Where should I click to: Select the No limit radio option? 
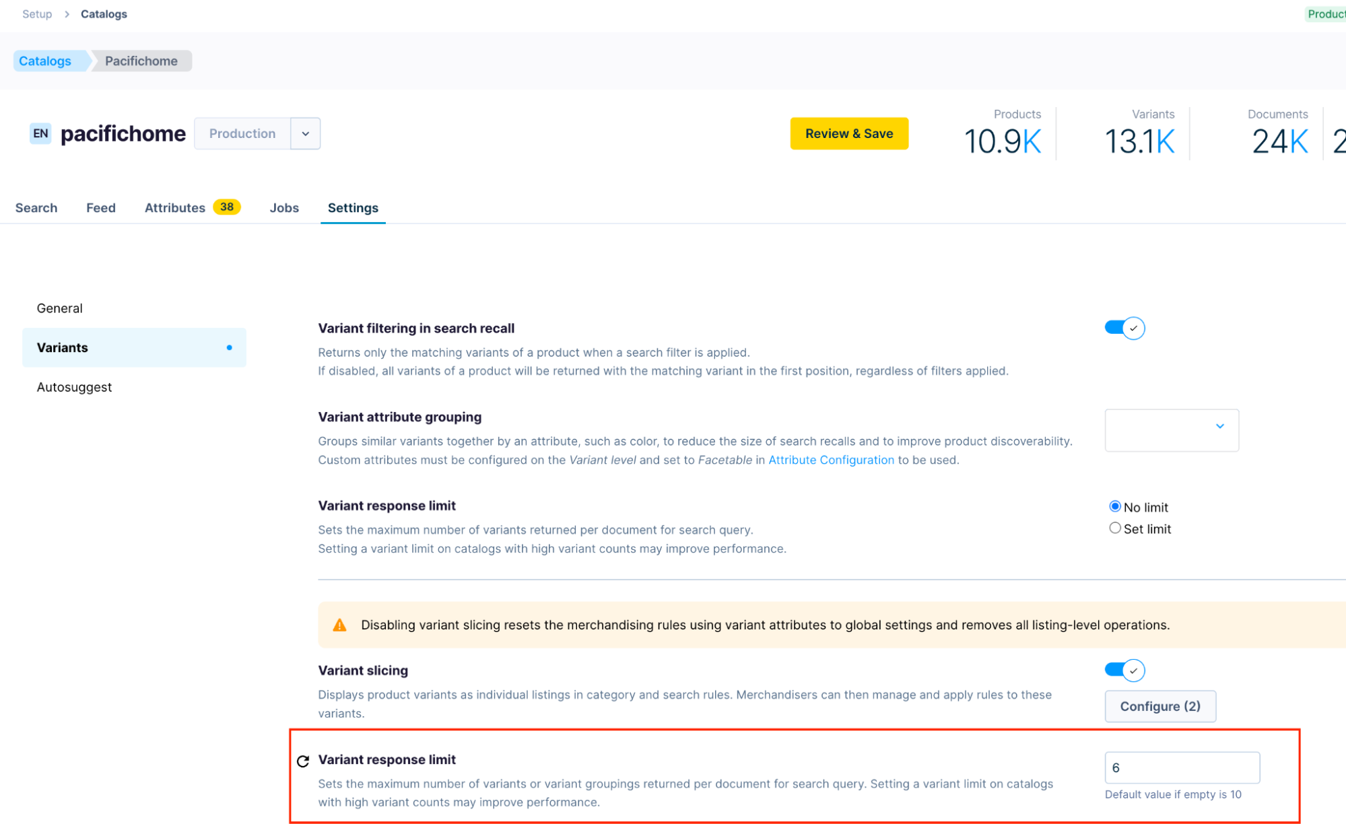point(1115,506)
